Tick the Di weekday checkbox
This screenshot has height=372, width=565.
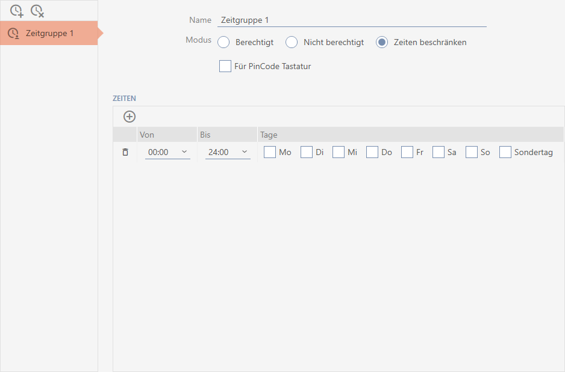coord(307,152)
